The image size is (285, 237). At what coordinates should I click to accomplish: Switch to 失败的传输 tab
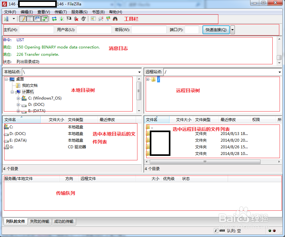(40, 221)
